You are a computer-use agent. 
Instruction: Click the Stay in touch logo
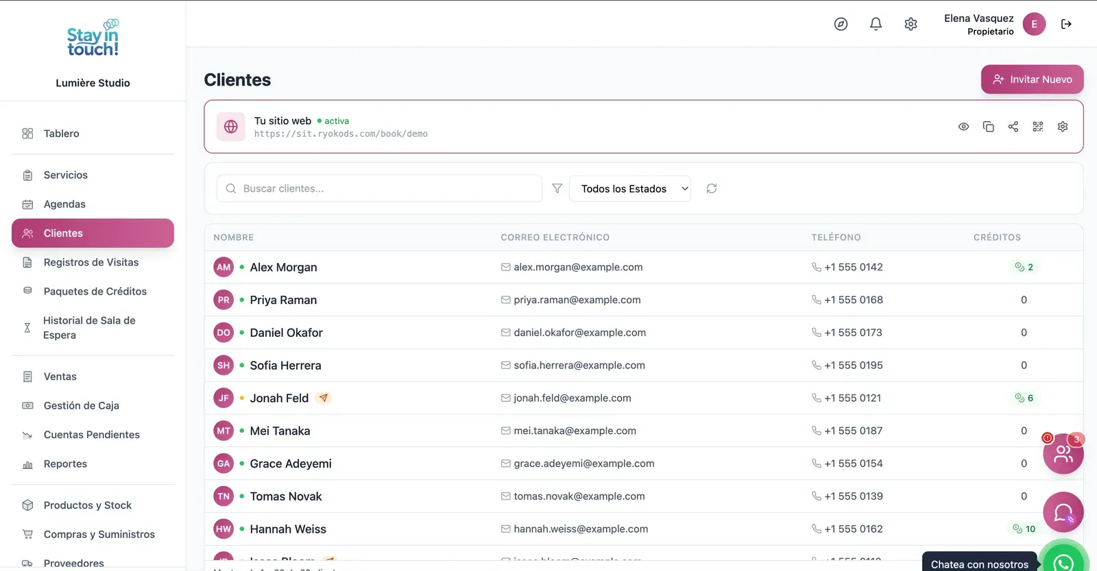click(93, 38)
